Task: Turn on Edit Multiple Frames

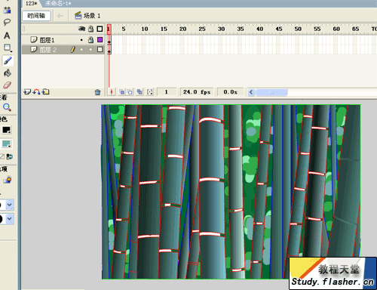Action: point(139,92)
